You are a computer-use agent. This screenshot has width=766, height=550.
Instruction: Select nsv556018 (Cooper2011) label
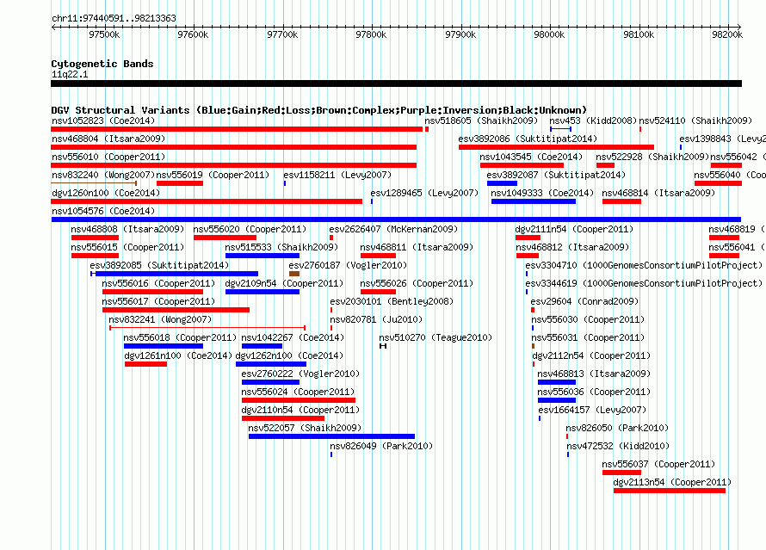point(180,337)
